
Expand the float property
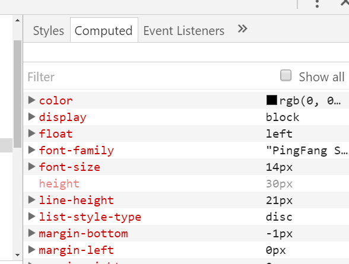click(x=32, y=133)
